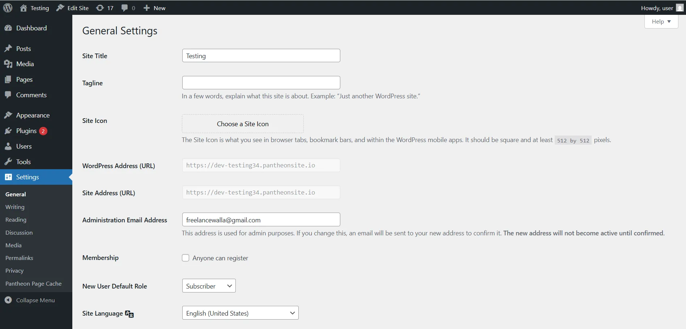Click the Edit Site link in admin bar
686x329 pixels.
click(x=72, y=8)
